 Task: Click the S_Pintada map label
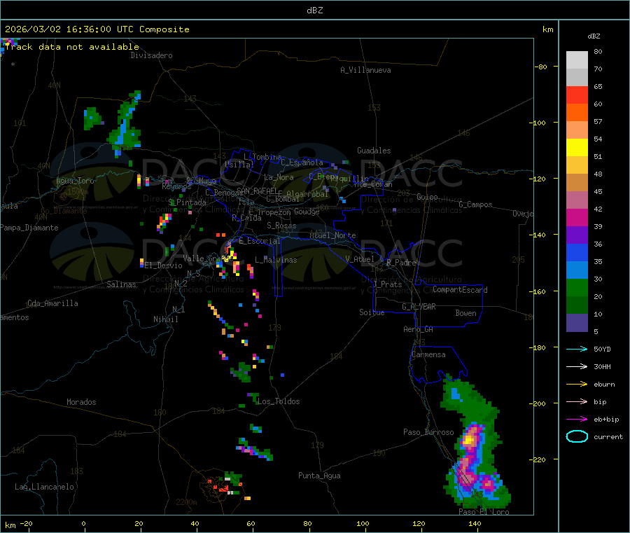187,202
